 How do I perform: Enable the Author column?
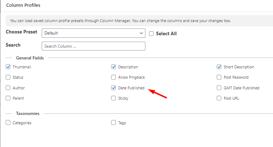(8, 88)
